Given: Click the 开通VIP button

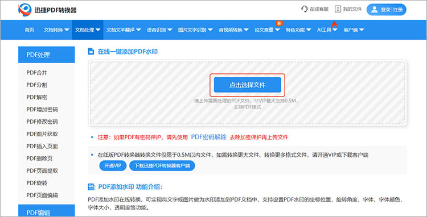Looking at the screenshot, I should [113, 165].
